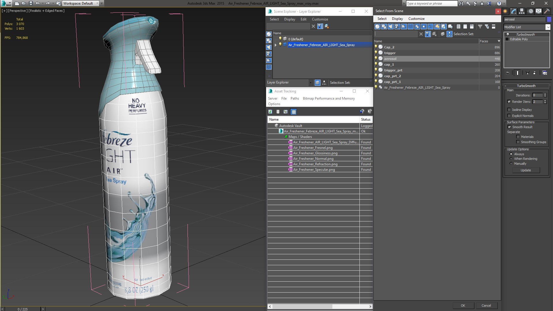Open Asset Tracking Options menu
Image resolution: width=553 pixels, height=311 pixels.
pyautogui.click(x=274, y=104)
